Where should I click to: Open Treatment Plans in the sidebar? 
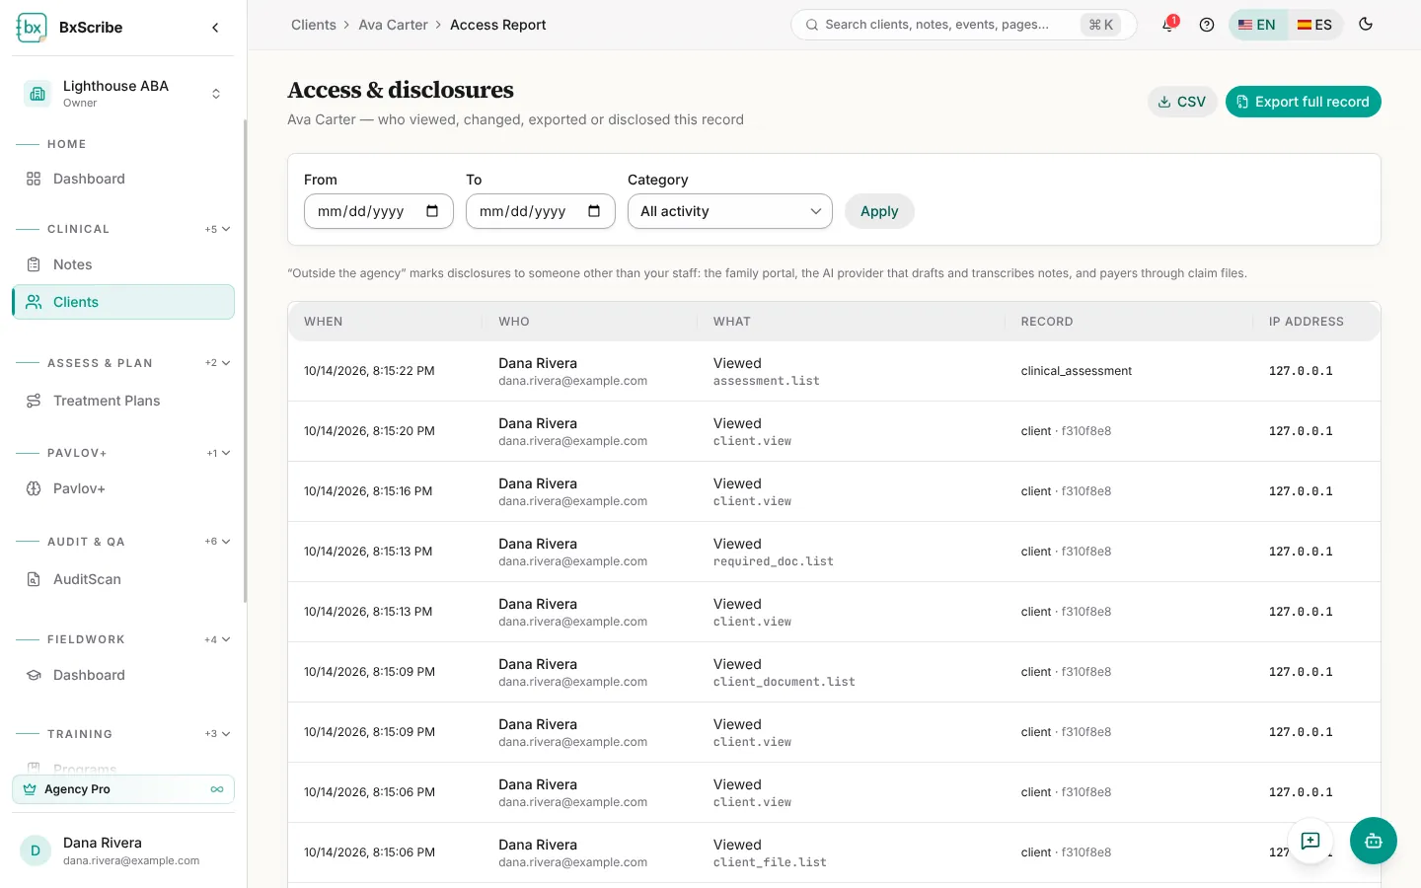pos(123,401)
